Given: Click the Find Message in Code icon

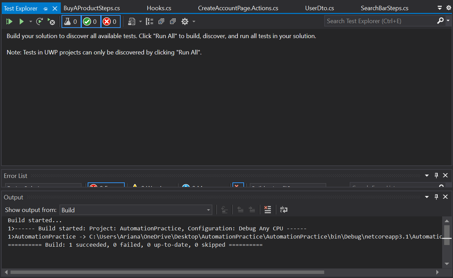Looking at the screenshot, I should click(224, 210).
